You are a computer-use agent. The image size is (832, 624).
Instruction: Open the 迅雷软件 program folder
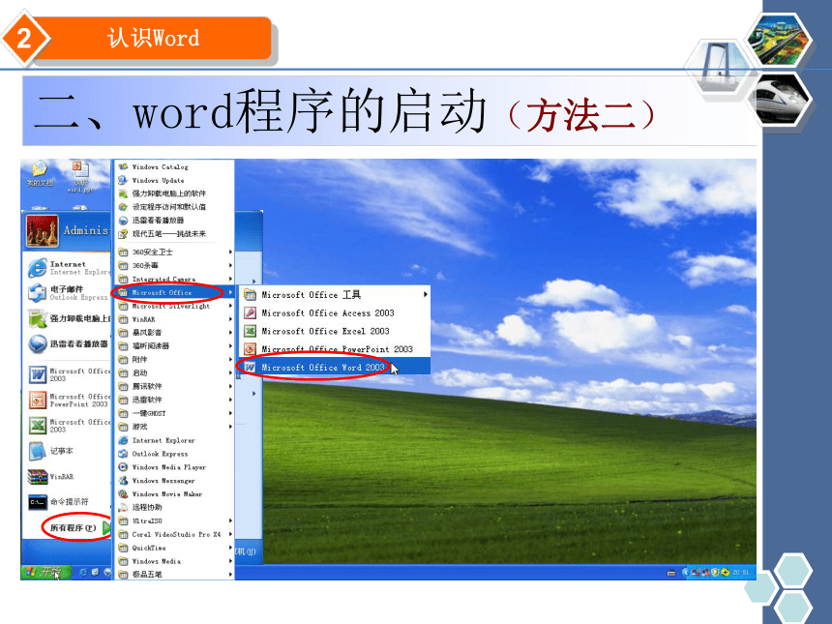point(174,400)
